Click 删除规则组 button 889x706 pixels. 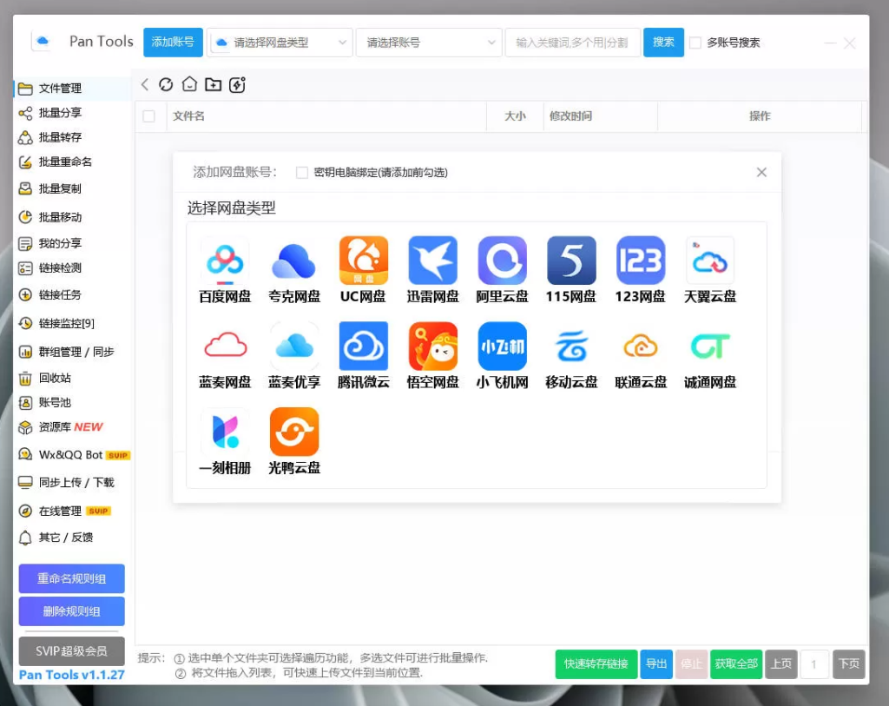[71, 611]
